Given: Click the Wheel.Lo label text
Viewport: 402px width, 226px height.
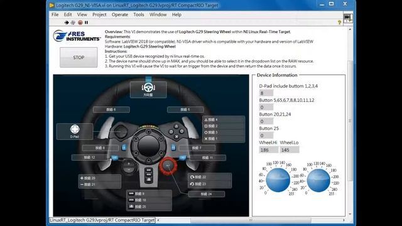Looking at the screenshot, I should 289,143.
